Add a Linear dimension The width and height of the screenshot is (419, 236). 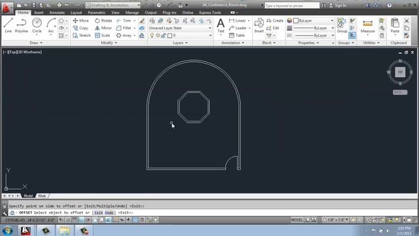pos(238,20)
